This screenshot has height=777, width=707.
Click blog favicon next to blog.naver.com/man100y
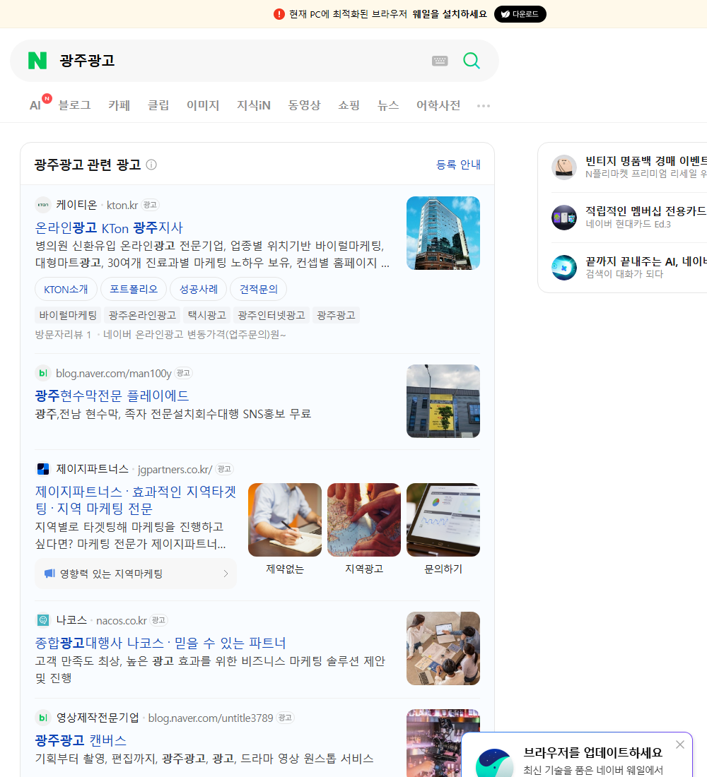(x=43, y=373)
